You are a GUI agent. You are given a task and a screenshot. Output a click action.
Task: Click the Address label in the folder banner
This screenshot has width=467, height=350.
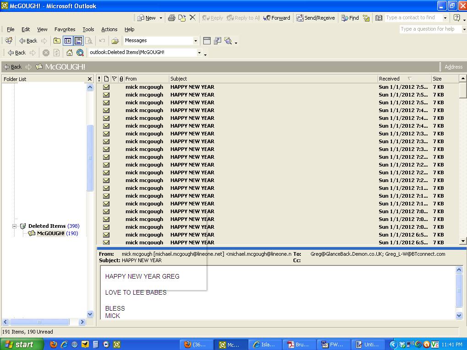[x=453, y=67]
